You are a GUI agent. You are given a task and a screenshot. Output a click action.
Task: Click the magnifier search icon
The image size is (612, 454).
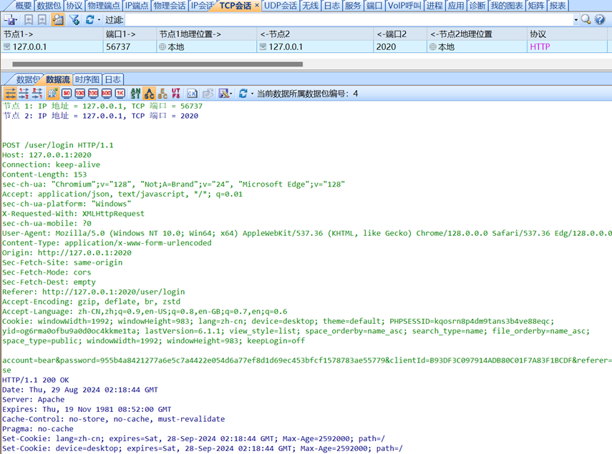click(x=586, y=19)
